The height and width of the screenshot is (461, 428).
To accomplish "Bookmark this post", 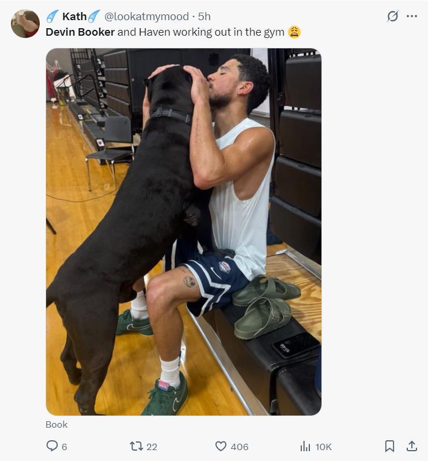I will click(389, 446).
